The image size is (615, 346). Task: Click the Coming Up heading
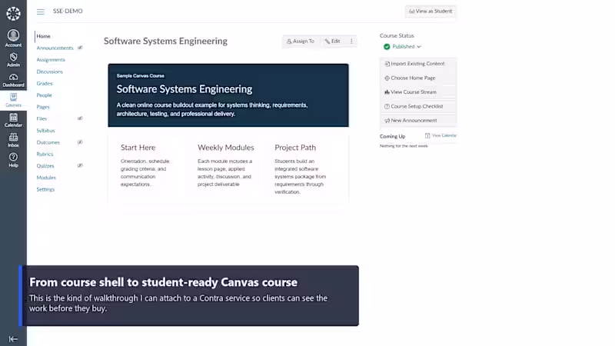tap(392, 137)
